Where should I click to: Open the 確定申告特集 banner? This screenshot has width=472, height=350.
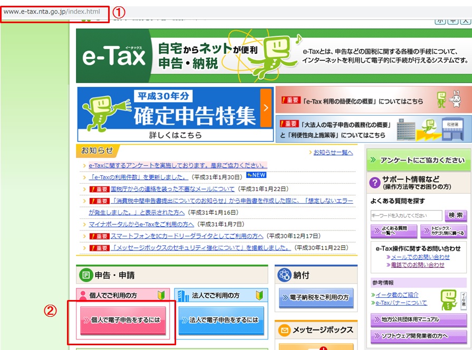[175, 114]
